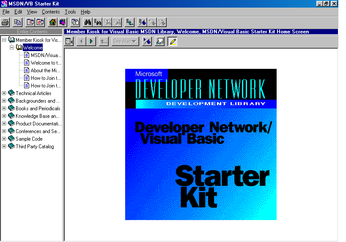
Task: Click the Copy pages icon
Action: point(17,22)
